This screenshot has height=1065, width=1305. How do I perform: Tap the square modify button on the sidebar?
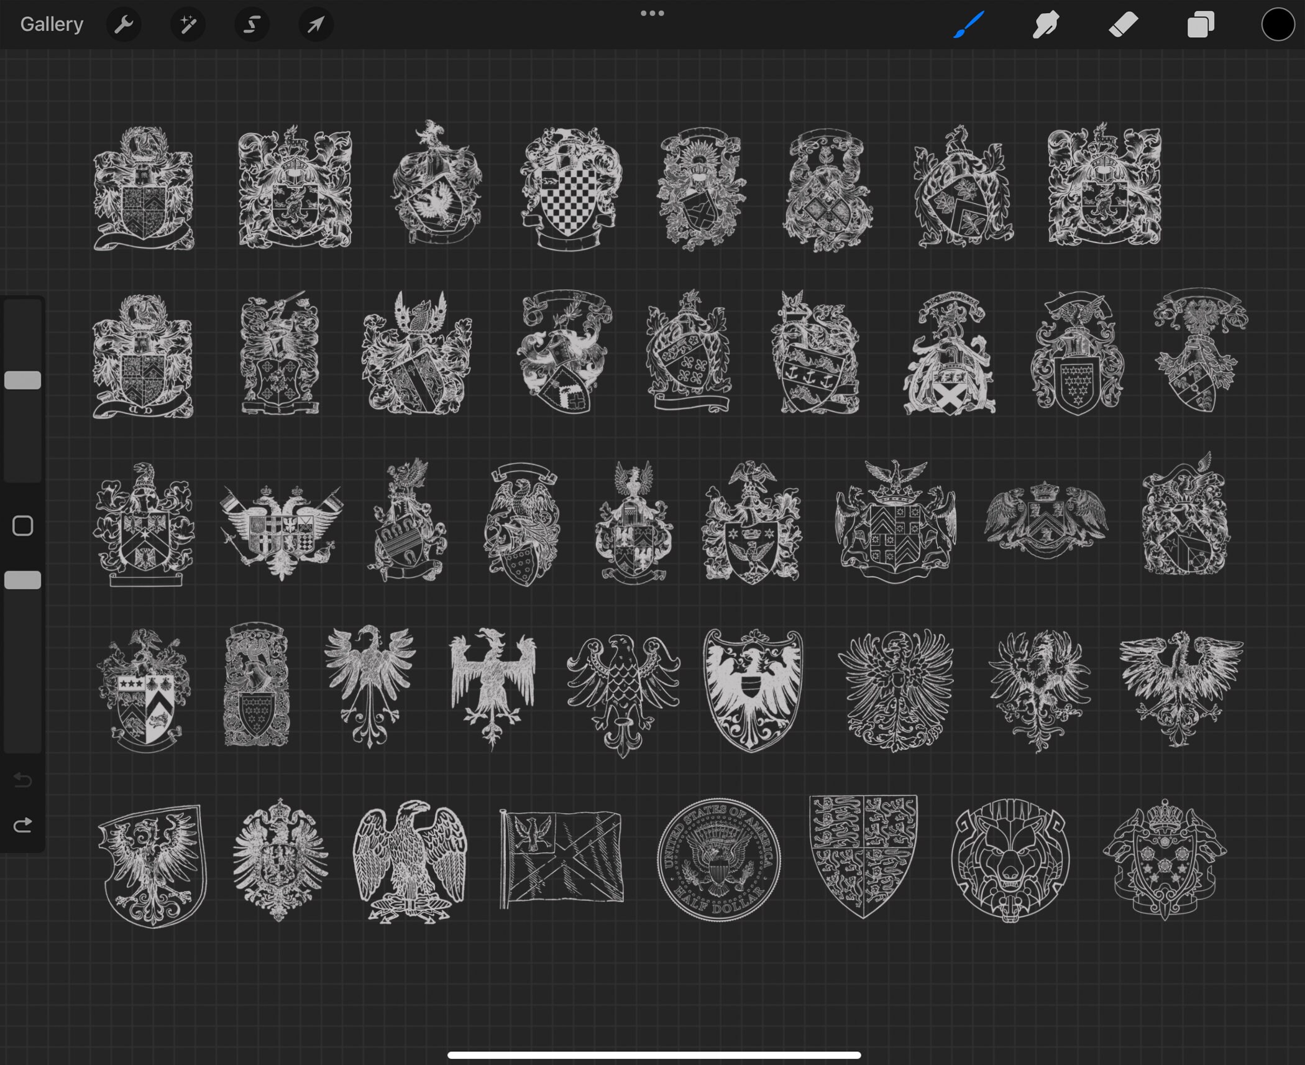(x=23, y=525)
